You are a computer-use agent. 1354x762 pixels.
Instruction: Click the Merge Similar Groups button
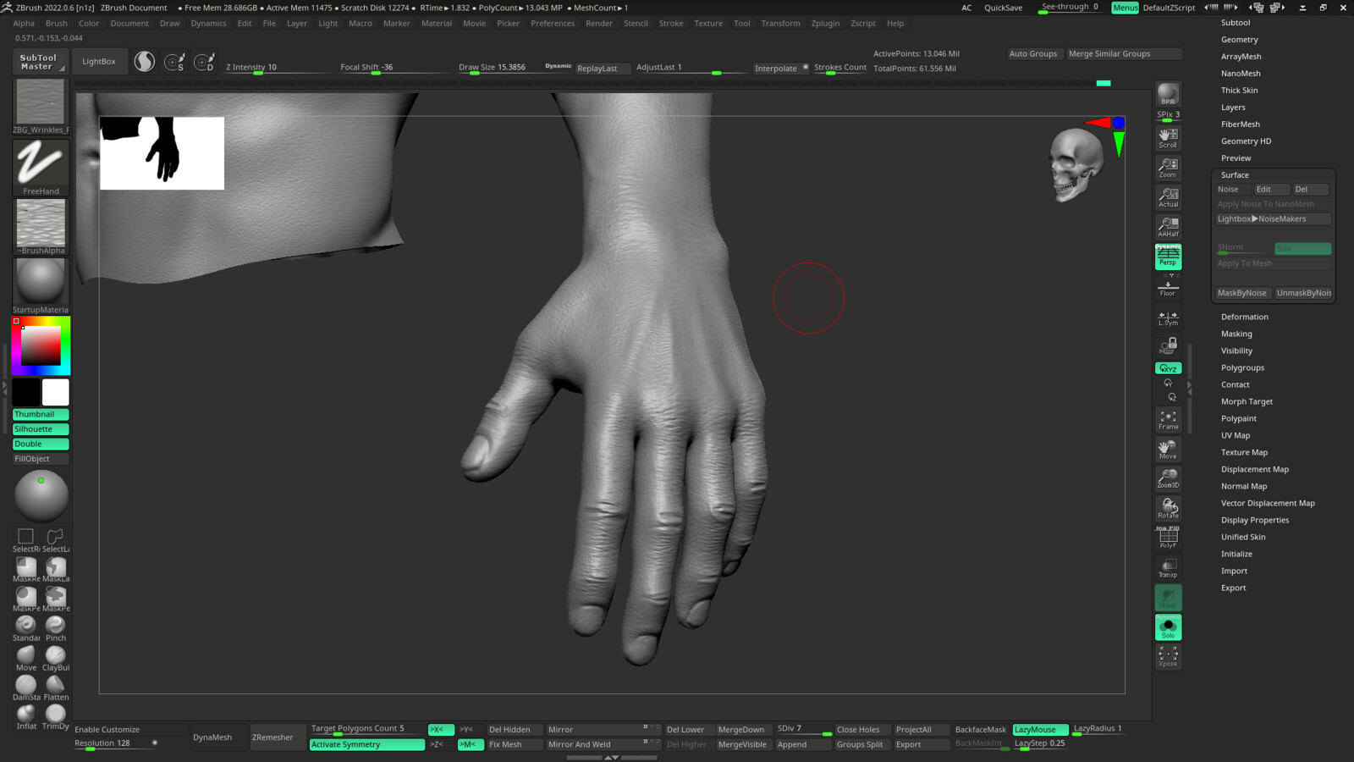1125,54
